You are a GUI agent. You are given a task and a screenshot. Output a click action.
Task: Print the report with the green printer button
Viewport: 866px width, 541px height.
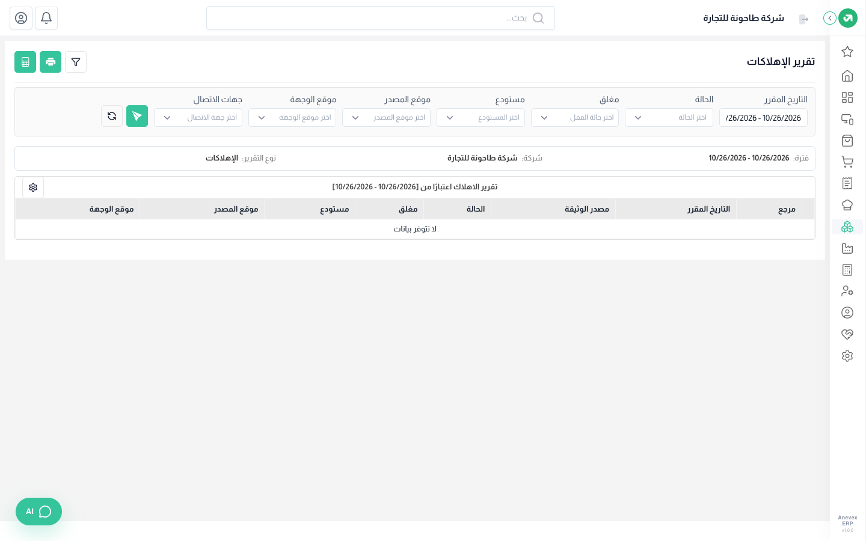coord(51,62)
